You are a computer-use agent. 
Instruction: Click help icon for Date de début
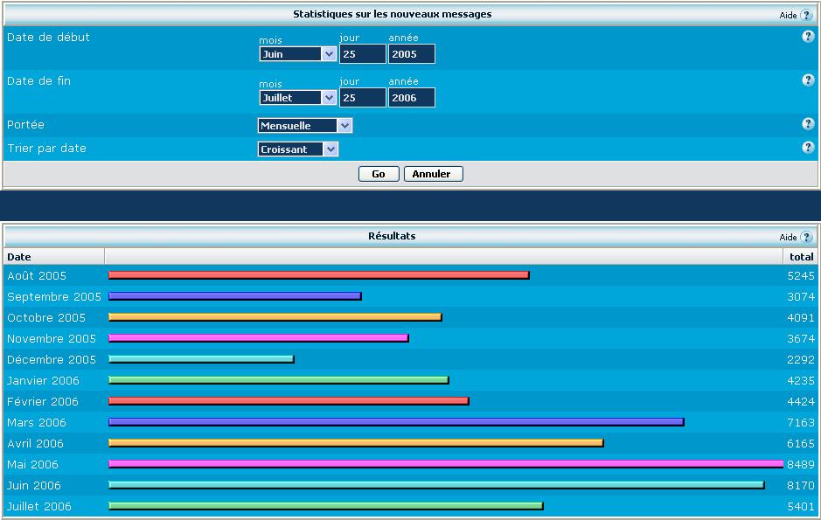pos(808,37)
